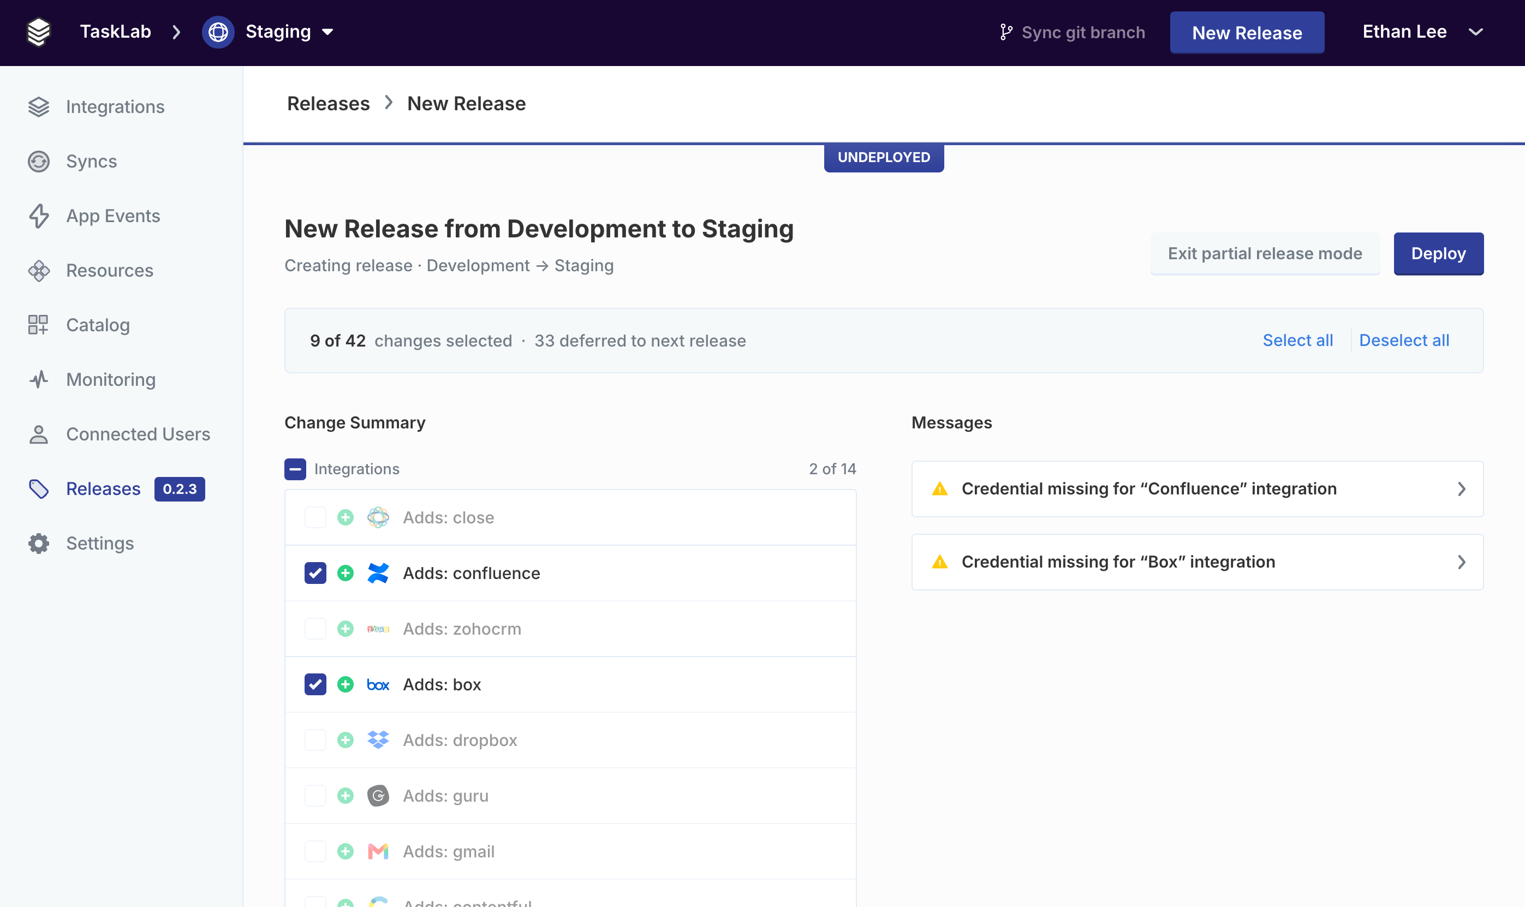Check the 'Adds: gmail' checkbox
The image size is (1525, 907).
315,851
